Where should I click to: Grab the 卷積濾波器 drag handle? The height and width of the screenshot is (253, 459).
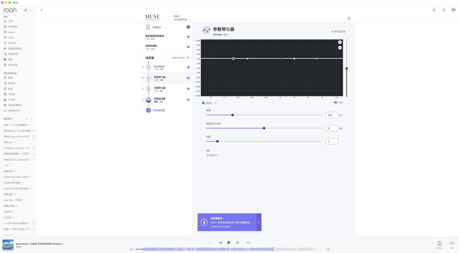tap(143, 100)
